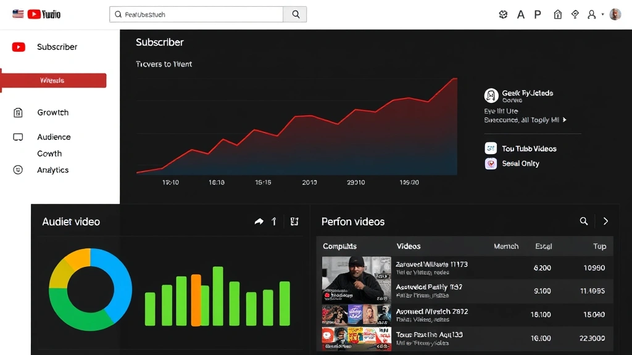Image resolution: width=632 pixels, height=355 pixels.
Task: Open the Audience panel from the sidebar
Action: point(54,136)
